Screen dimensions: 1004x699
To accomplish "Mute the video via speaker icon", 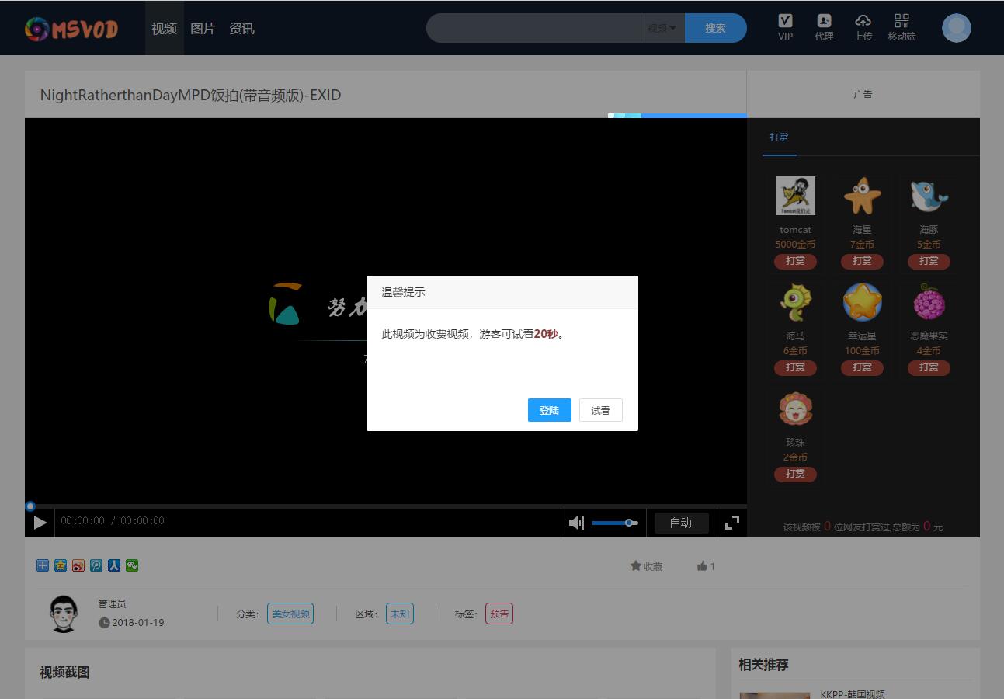I will pos(576,523).
